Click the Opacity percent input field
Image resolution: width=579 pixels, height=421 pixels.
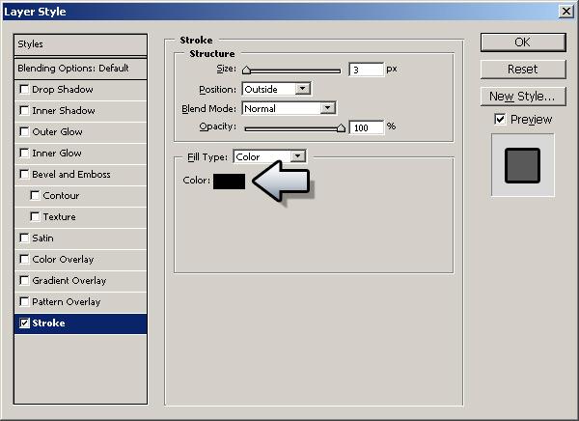(367, 127)
